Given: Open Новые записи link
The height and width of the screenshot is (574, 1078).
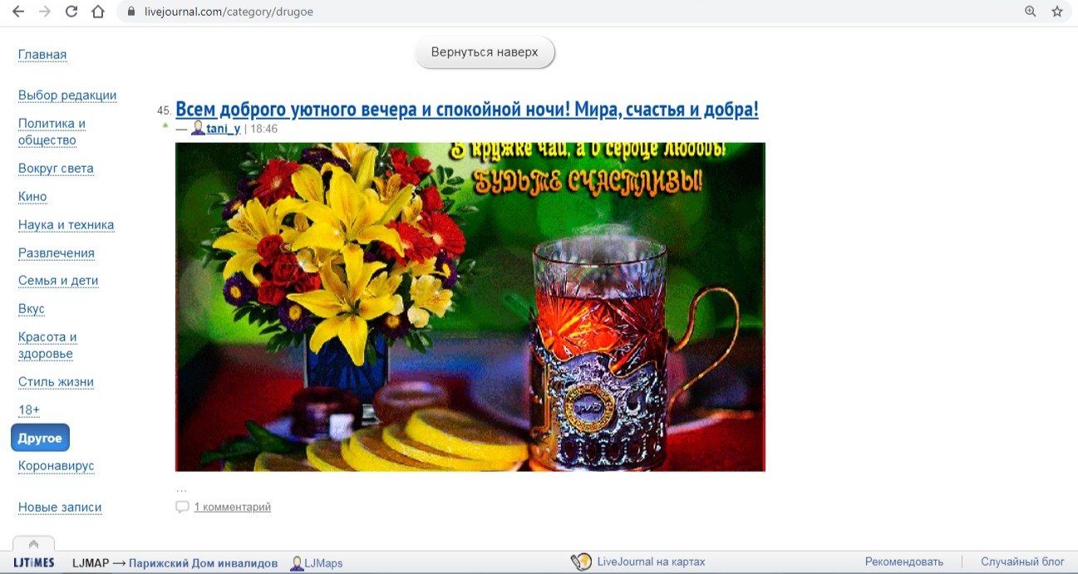Looking at the screenshot, I should pyautogui.click(x=60, y=508).
